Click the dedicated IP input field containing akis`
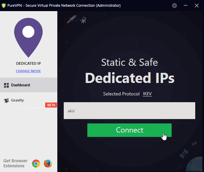The width and height of the screenshot is (204, 172). point(129,111)
